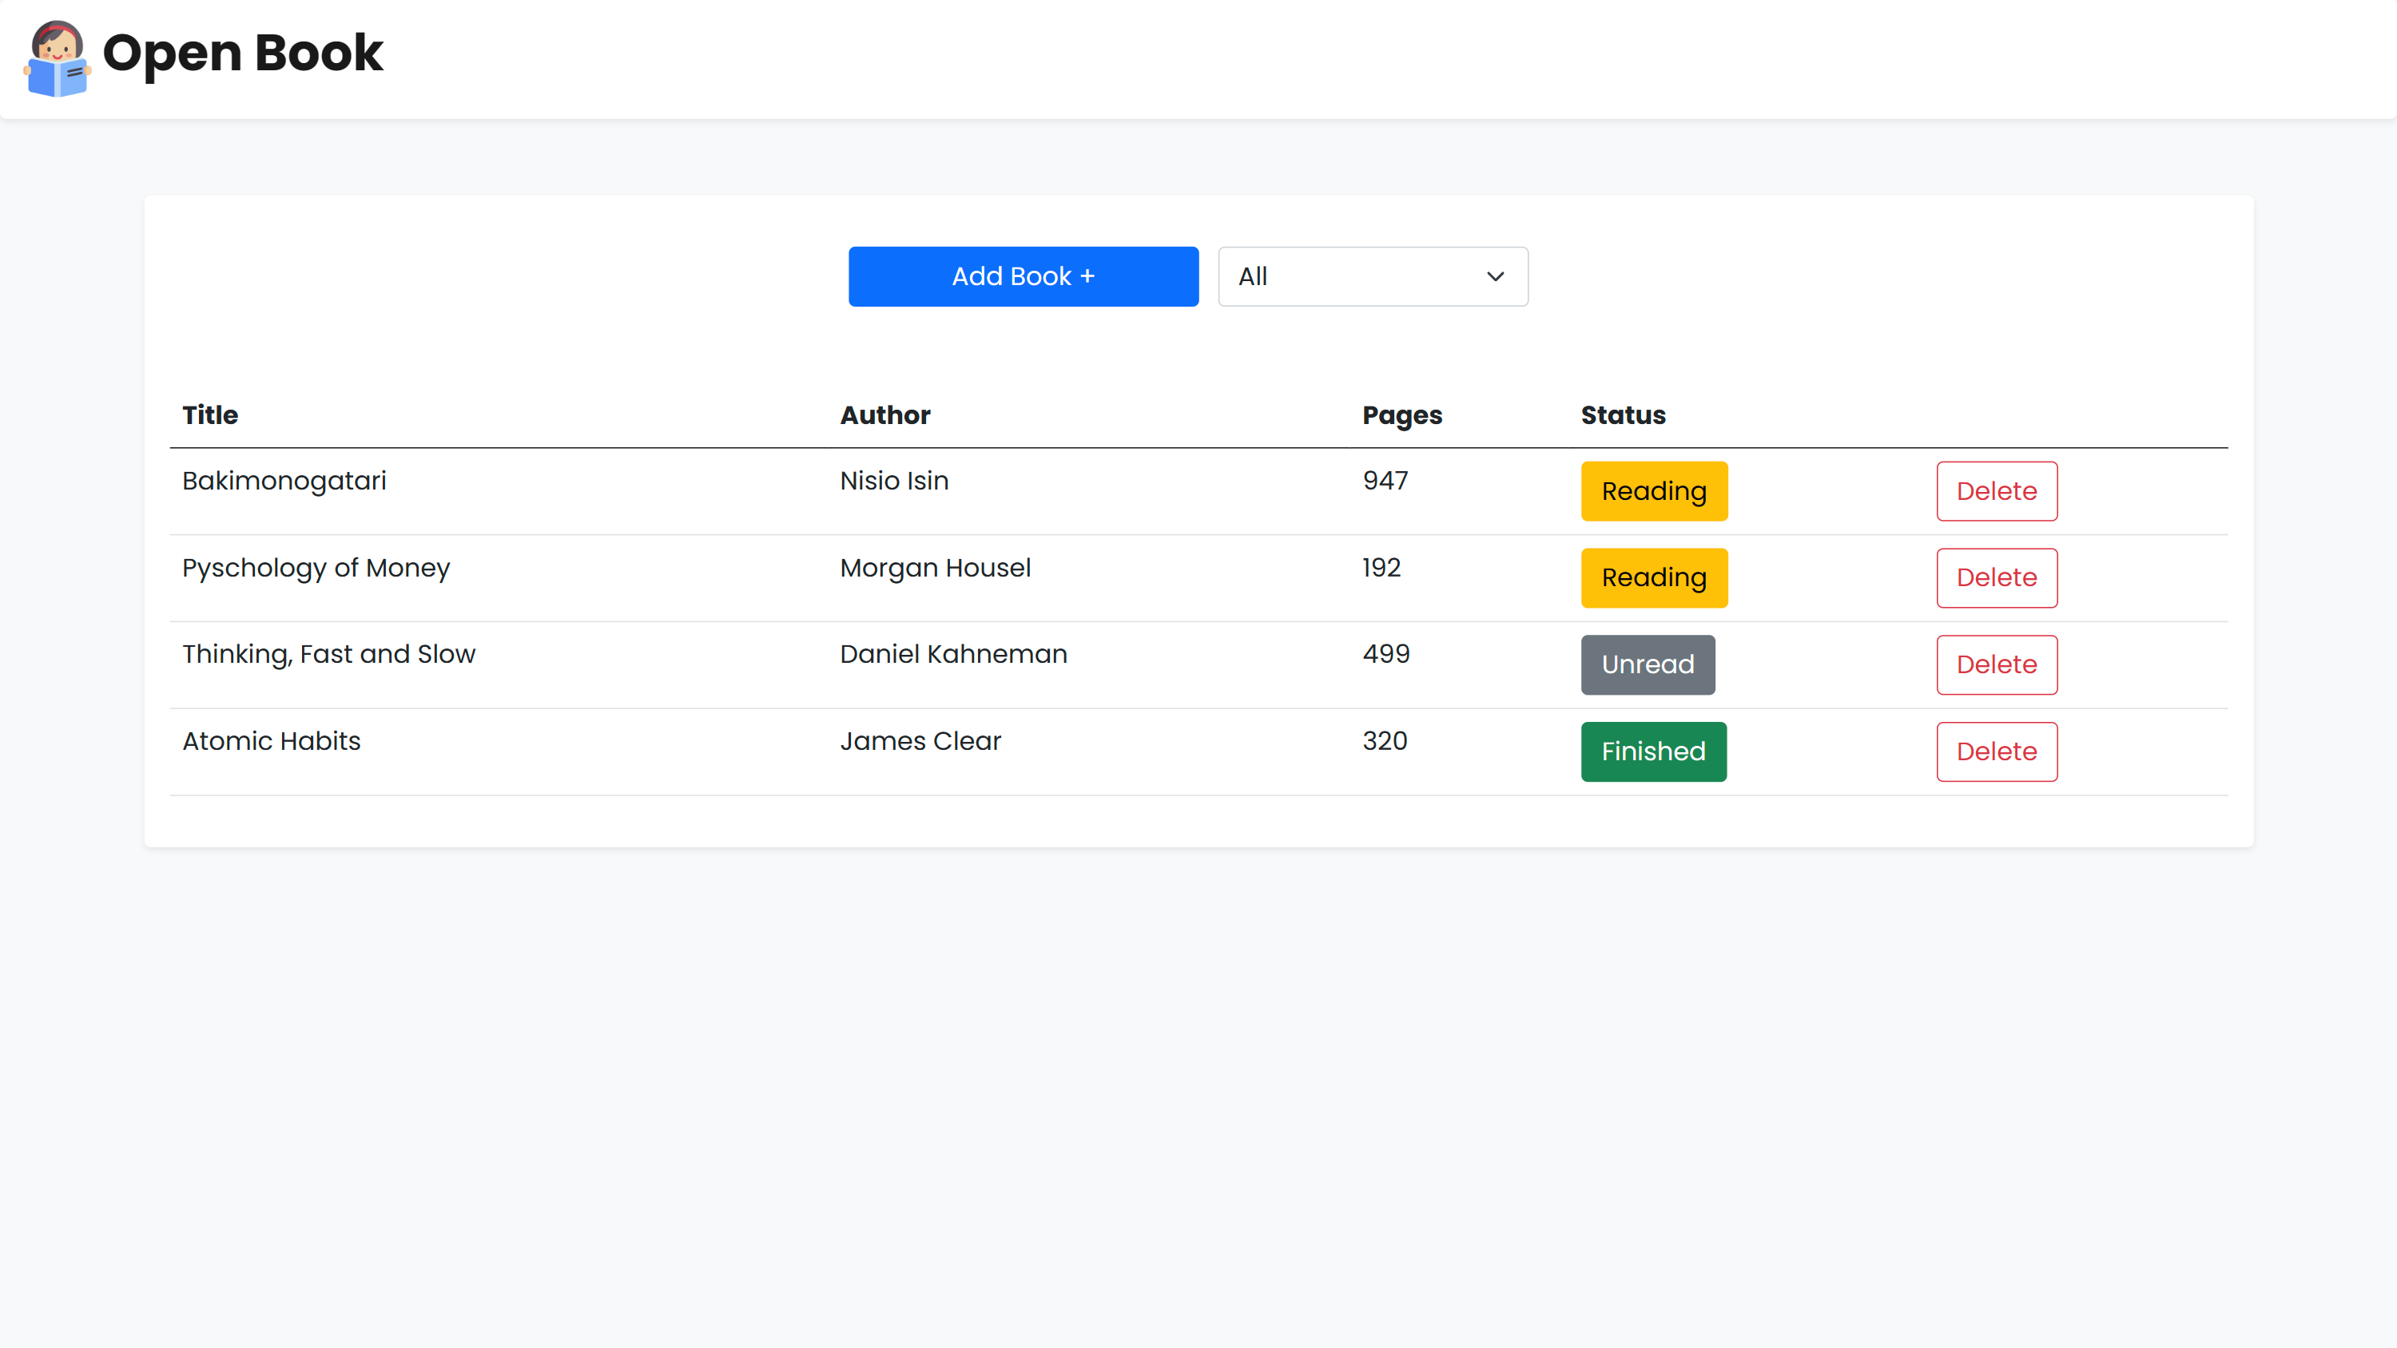The height and width of the screenshot is (1348, 2397).
Task: Click author Morgan Housel
Action: (x=935, y=569)
